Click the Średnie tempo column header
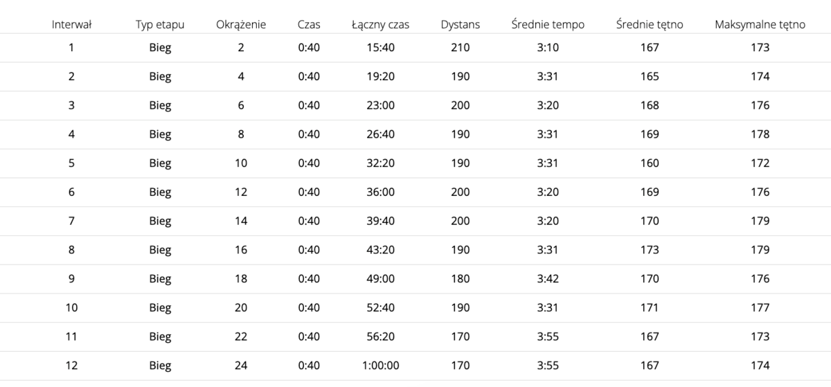 point(548,24)
